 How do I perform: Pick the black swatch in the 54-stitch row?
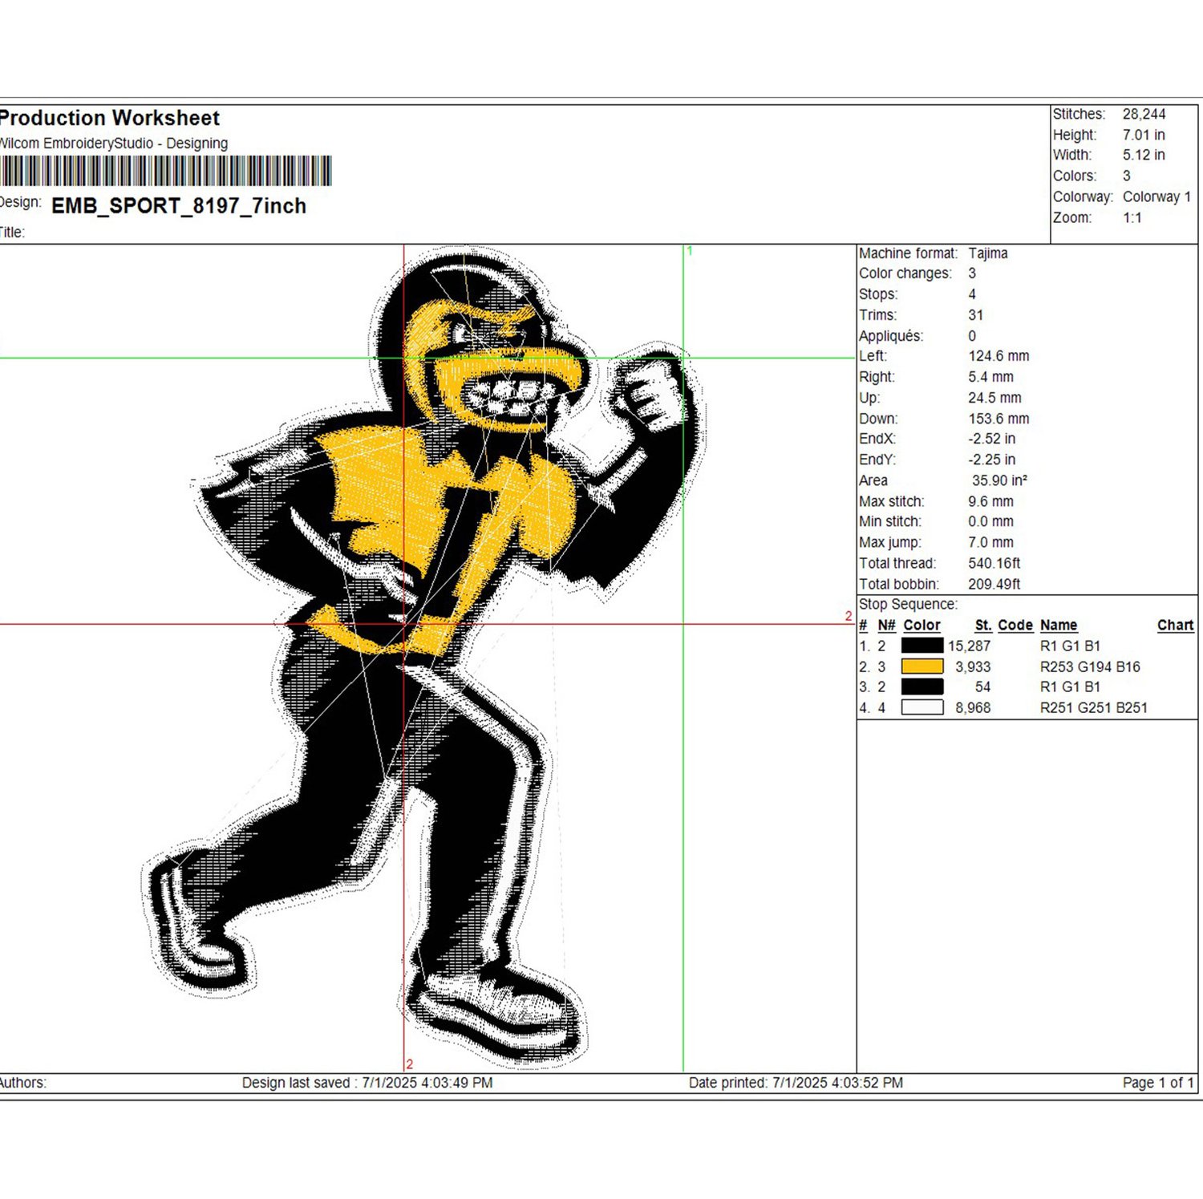click(922, 687)
